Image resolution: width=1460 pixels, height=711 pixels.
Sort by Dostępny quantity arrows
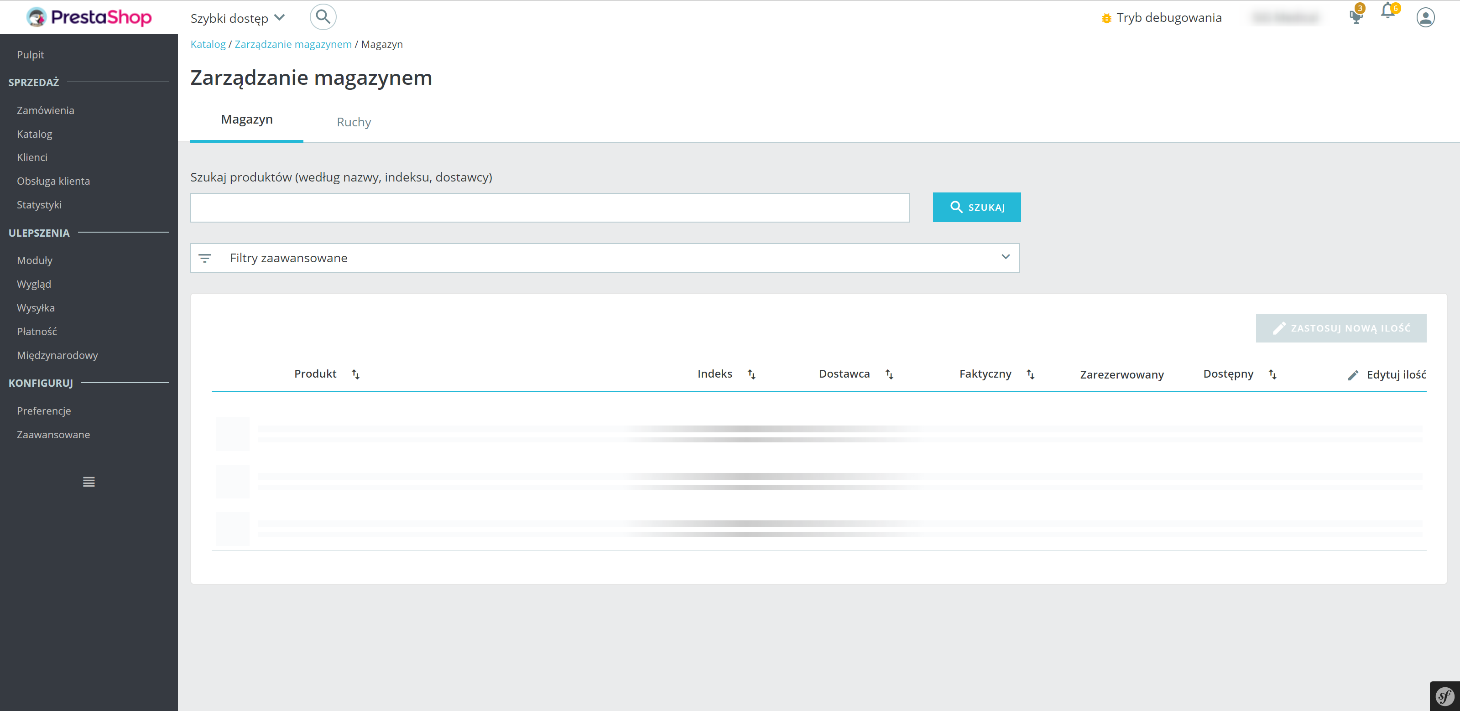point(1272,374)
